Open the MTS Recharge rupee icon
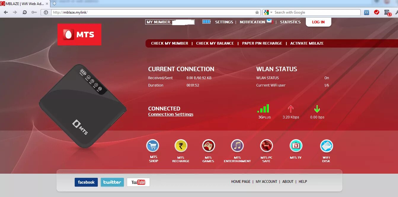 (181, 146)
